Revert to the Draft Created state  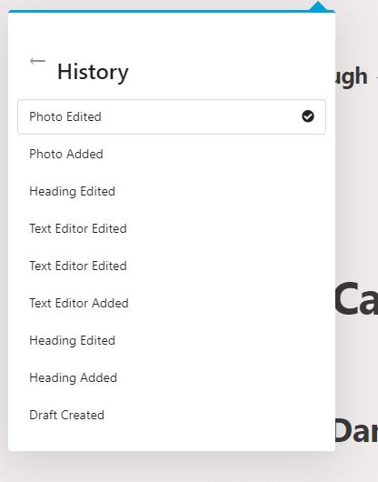[172, 415]
